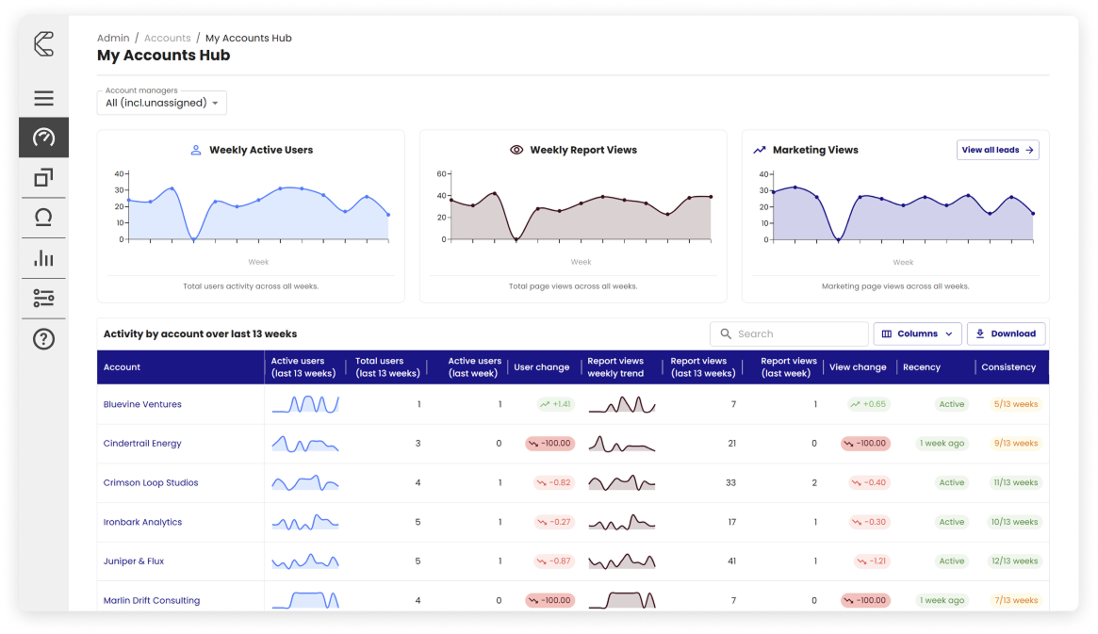
Task: Click the Download button
Action: (x=1006, y=333)
